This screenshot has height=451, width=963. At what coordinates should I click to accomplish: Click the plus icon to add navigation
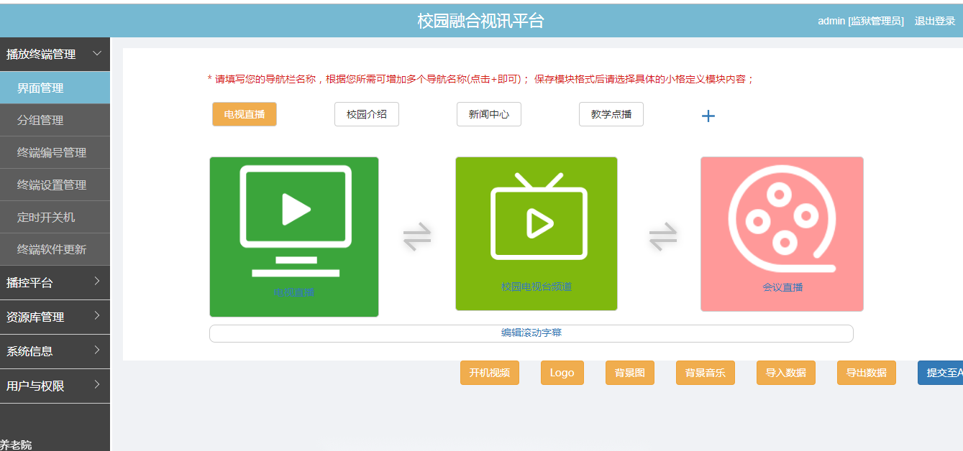pyautogui.click(x=708, y=116)
